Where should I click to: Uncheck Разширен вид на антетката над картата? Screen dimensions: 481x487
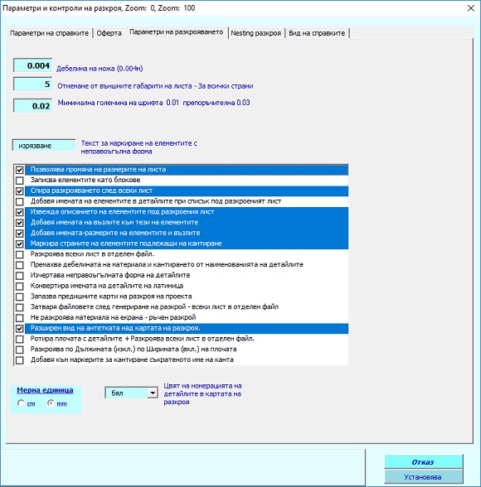click(x=20, y=328)
